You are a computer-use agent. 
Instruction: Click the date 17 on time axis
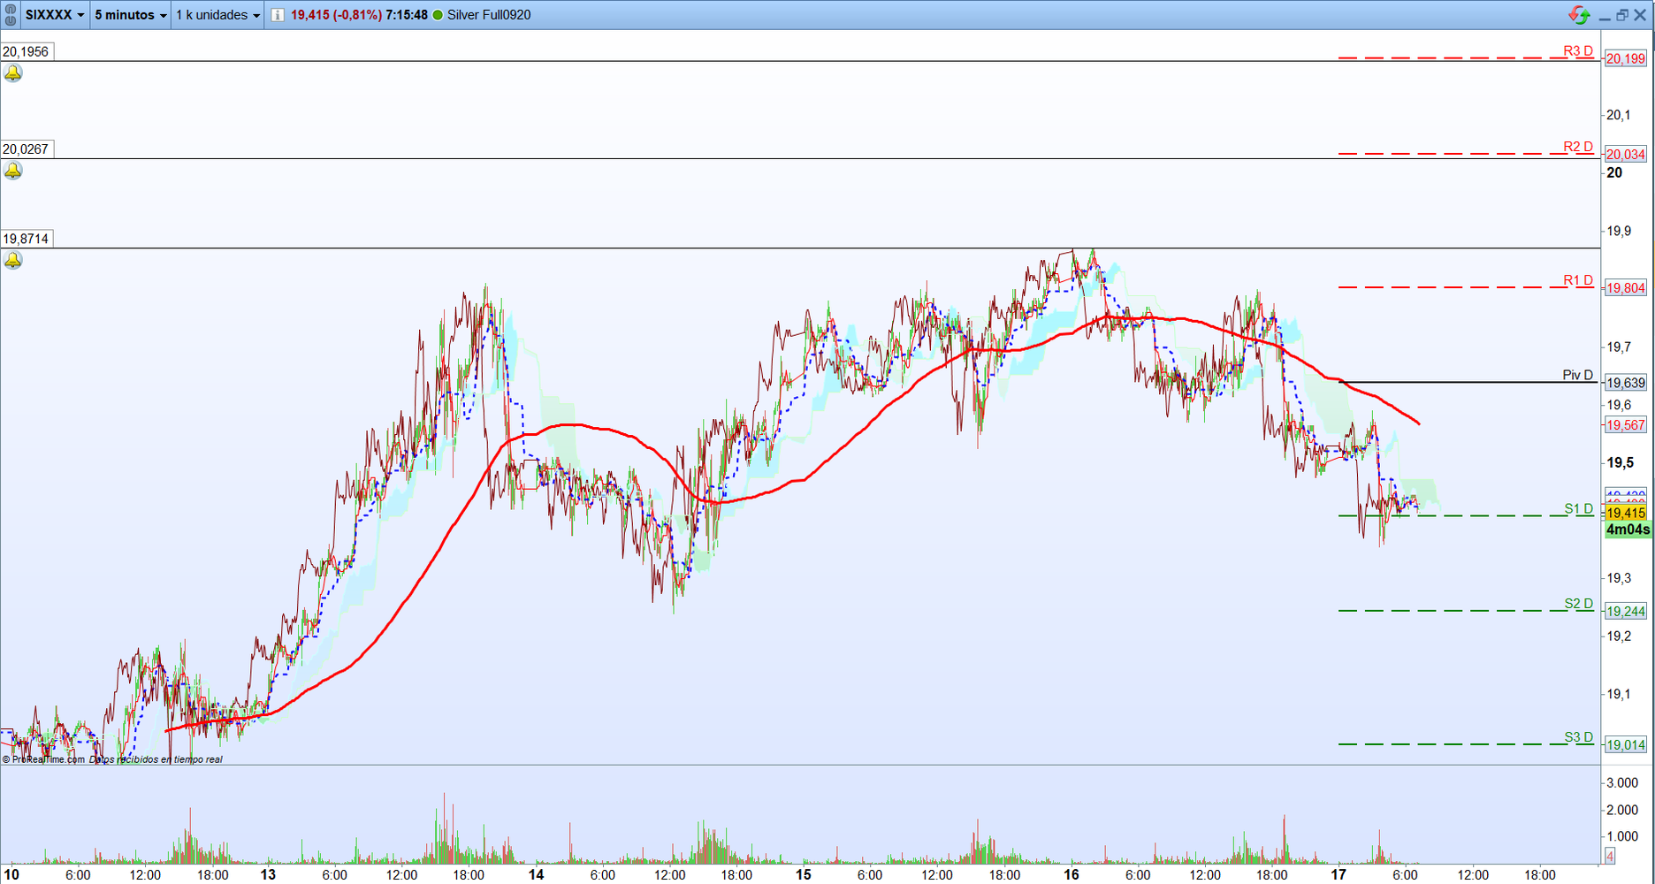coord(1338,875)
